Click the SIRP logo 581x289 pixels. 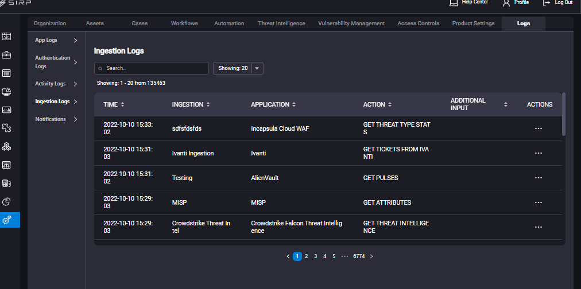(16, 3)
